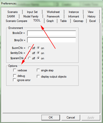Select the Excel tab

93,21
